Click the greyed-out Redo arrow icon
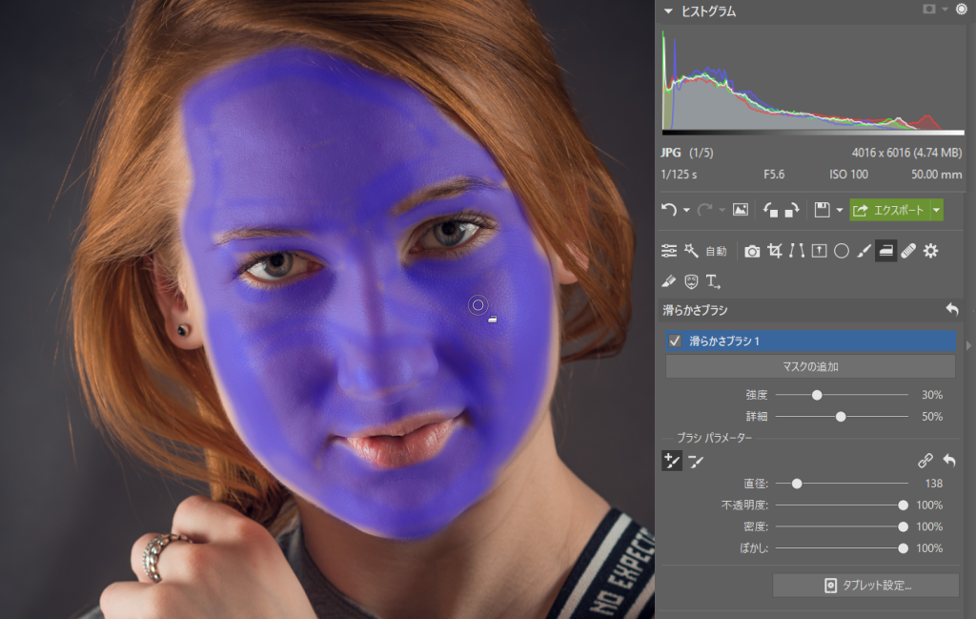Viewport: 976px width, 619px height. [704, 210]
